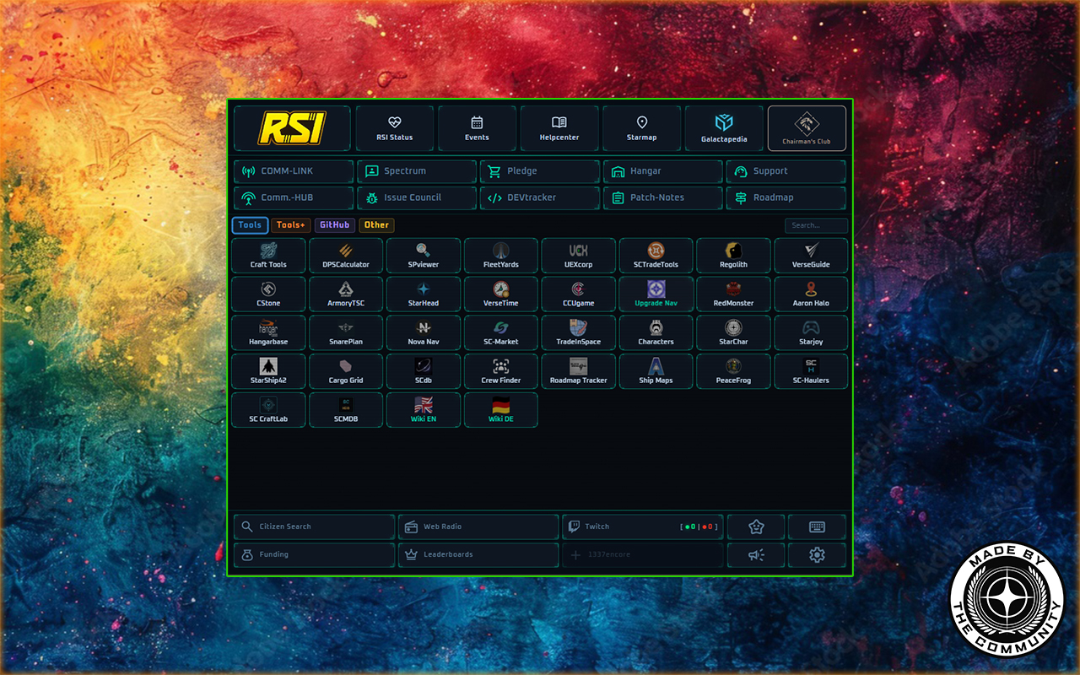Open the SCMDB tool
Image resolution: width=1080 pixels, height=675 pixels.
346,410
